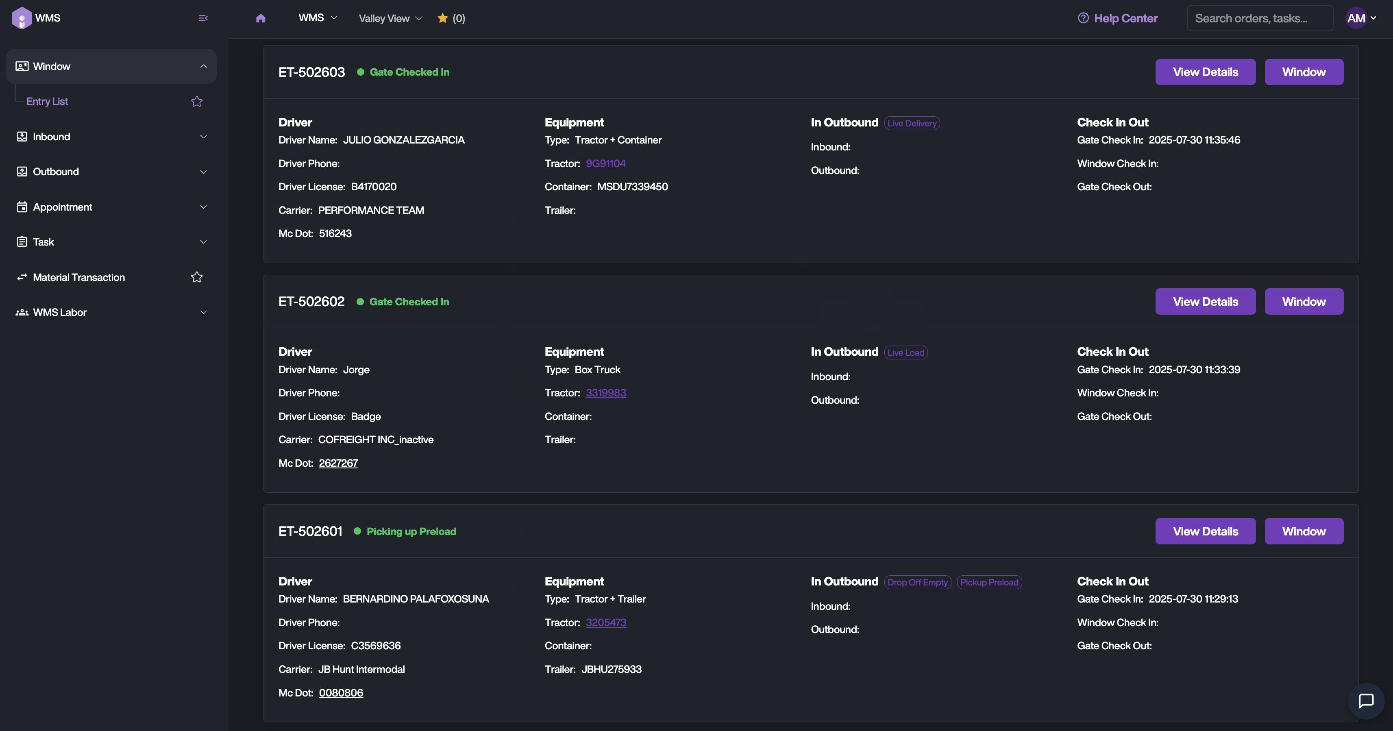The height and width of the screenshot is (731, 1393).
Task: Open the Valley View facility dropdown
Action: tap(390, 18)
